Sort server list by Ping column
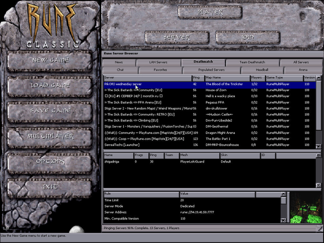Viewport: 324px width, 243px height. pyautogui.click(x=198, y=78)
